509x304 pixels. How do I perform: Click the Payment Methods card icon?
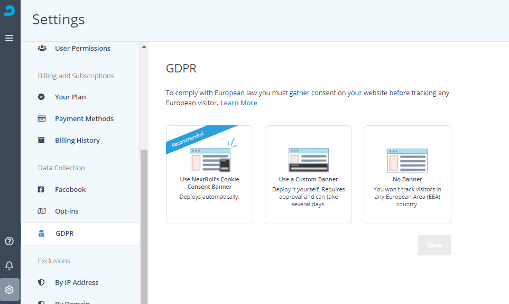tap(42, 118)
